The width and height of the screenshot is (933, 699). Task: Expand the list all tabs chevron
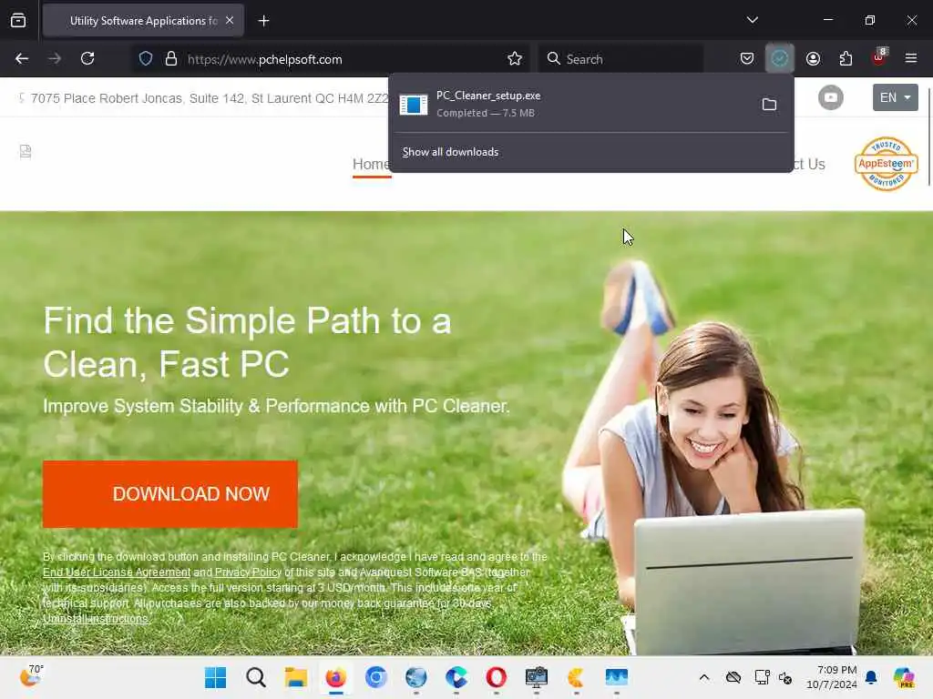click(752, 20)
